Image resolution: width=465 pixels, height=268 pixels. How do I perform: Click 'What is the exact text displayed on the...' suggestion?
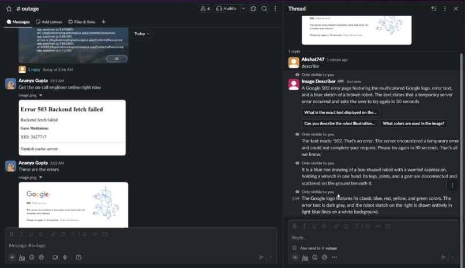340,112
